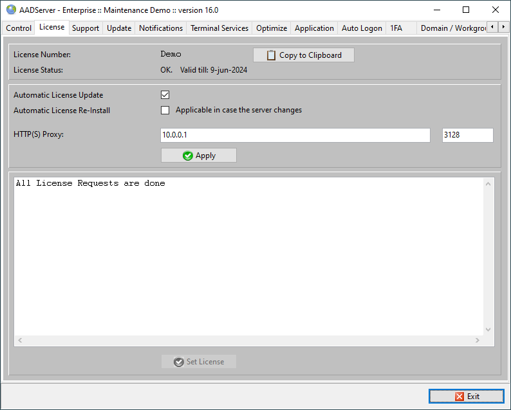Select the Auto Logon tab
511x410 pixels.
click(x=362, y=28)
